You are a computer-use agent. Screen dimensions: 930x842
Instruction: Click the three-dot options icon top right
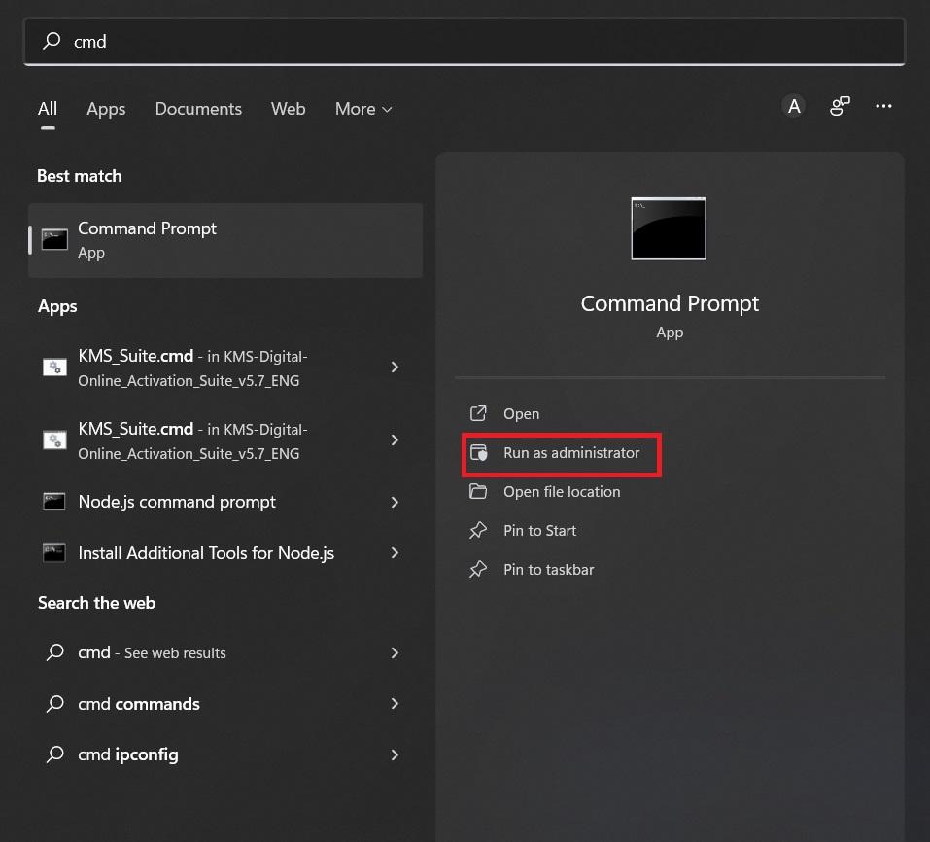(883, 106)
